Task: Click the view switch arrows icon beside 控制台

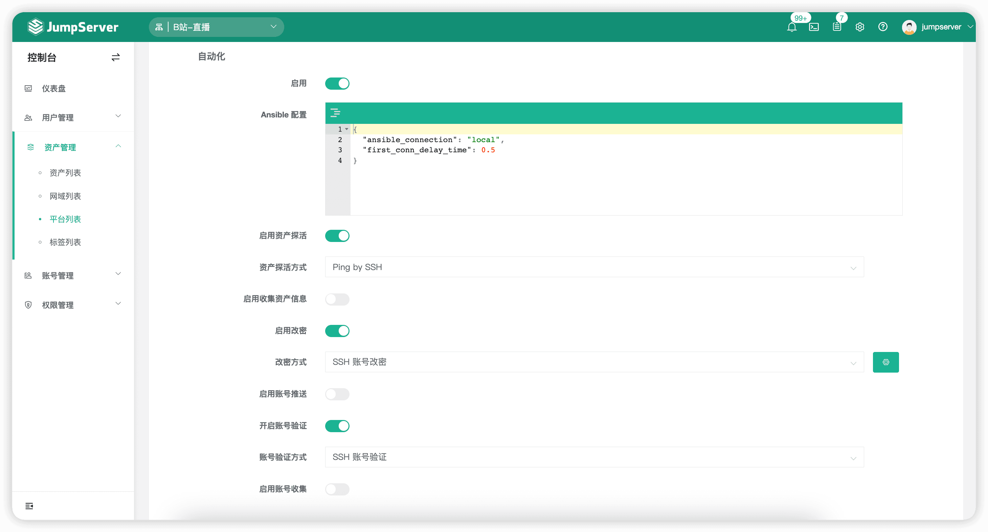Action: click(x=115, y=58)
